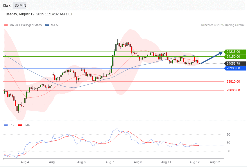Click the green 24215.00 resistance price tag

(x=235, y=52)
